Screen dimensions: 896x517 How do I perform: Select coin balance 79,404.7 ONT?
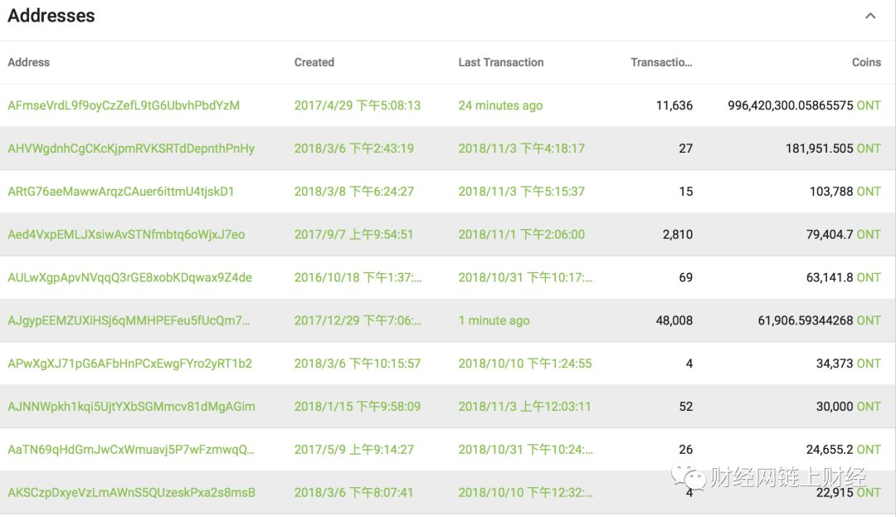tap(844, 234)
